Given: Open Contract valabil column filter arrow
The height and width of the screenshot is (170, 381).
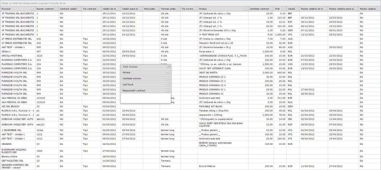Looking at the screenshot, I should [79, 9].
